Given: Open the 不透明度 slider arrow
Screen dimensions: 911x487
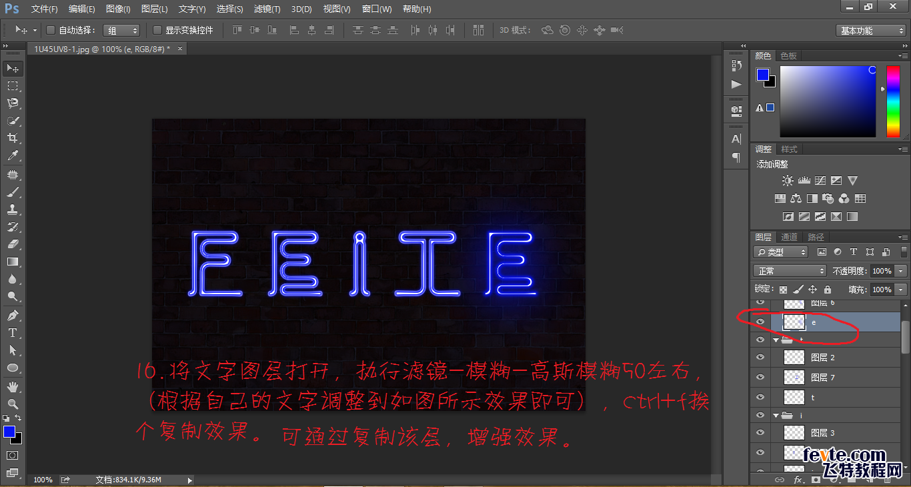Looking at the screenshot, I should [902, 271].
